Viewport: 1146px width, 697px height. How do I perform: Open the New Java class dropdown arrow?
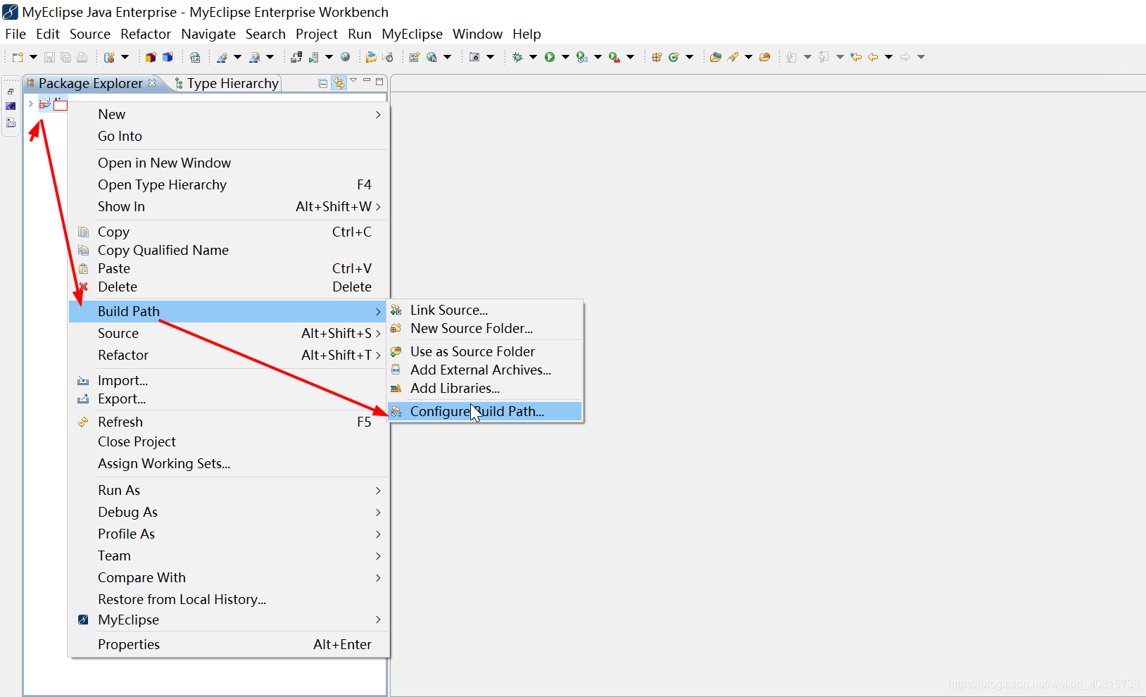pos(689,57)
